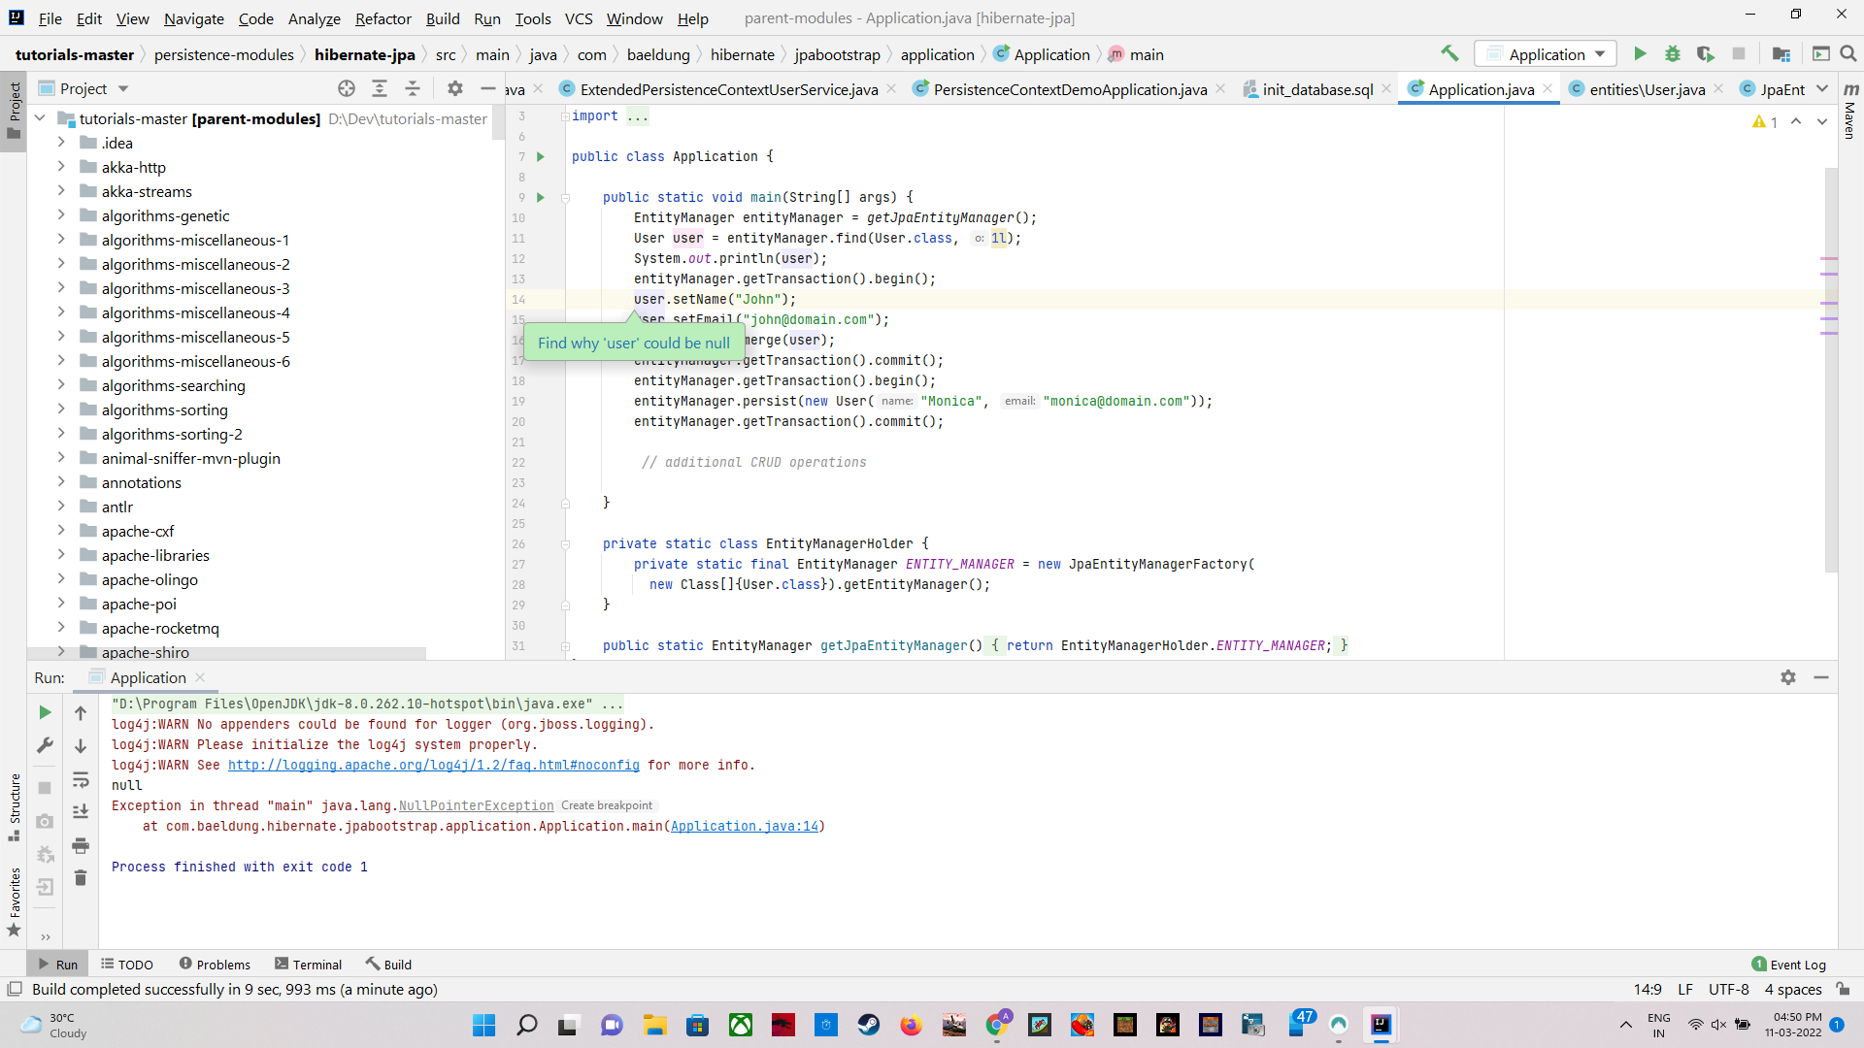Rerun the Application in the Run console

44,711
